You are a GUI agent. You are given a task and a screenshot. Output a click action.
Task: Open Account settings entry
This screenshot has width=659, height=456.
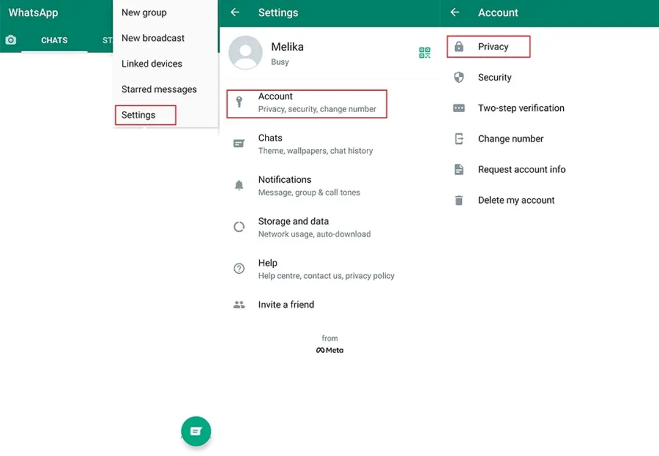coord(307,103)
